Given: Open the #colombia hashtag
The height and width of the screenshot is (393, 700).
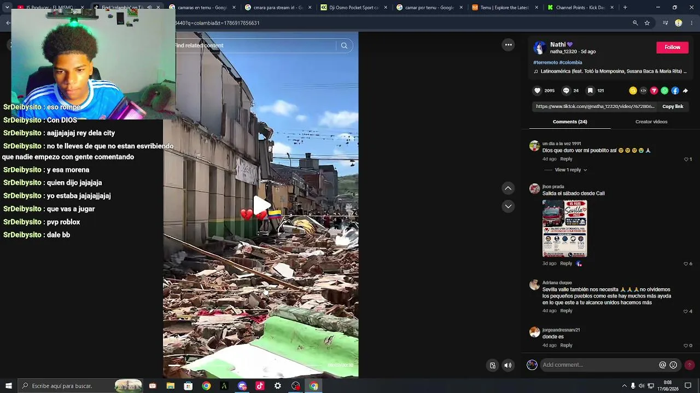Looking at the screenshot, I should (570, 63).
